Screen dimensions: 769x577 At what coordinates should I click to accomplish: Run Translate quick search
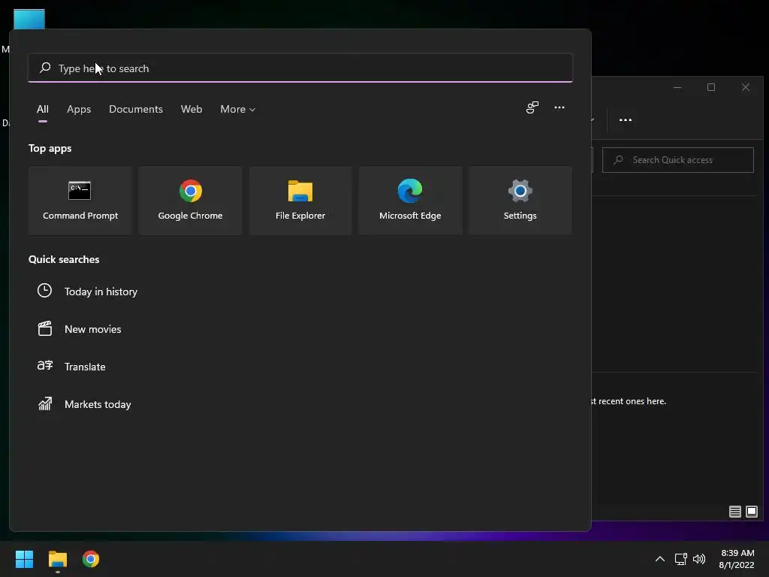(85, 367)
